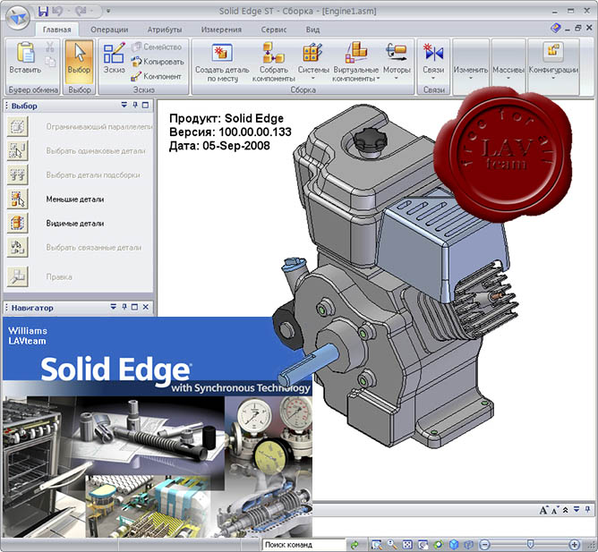Open the Конфигурации dropdown
Image resolution: width=598 pixels, height=552 pixels.
tap(553, 61)
